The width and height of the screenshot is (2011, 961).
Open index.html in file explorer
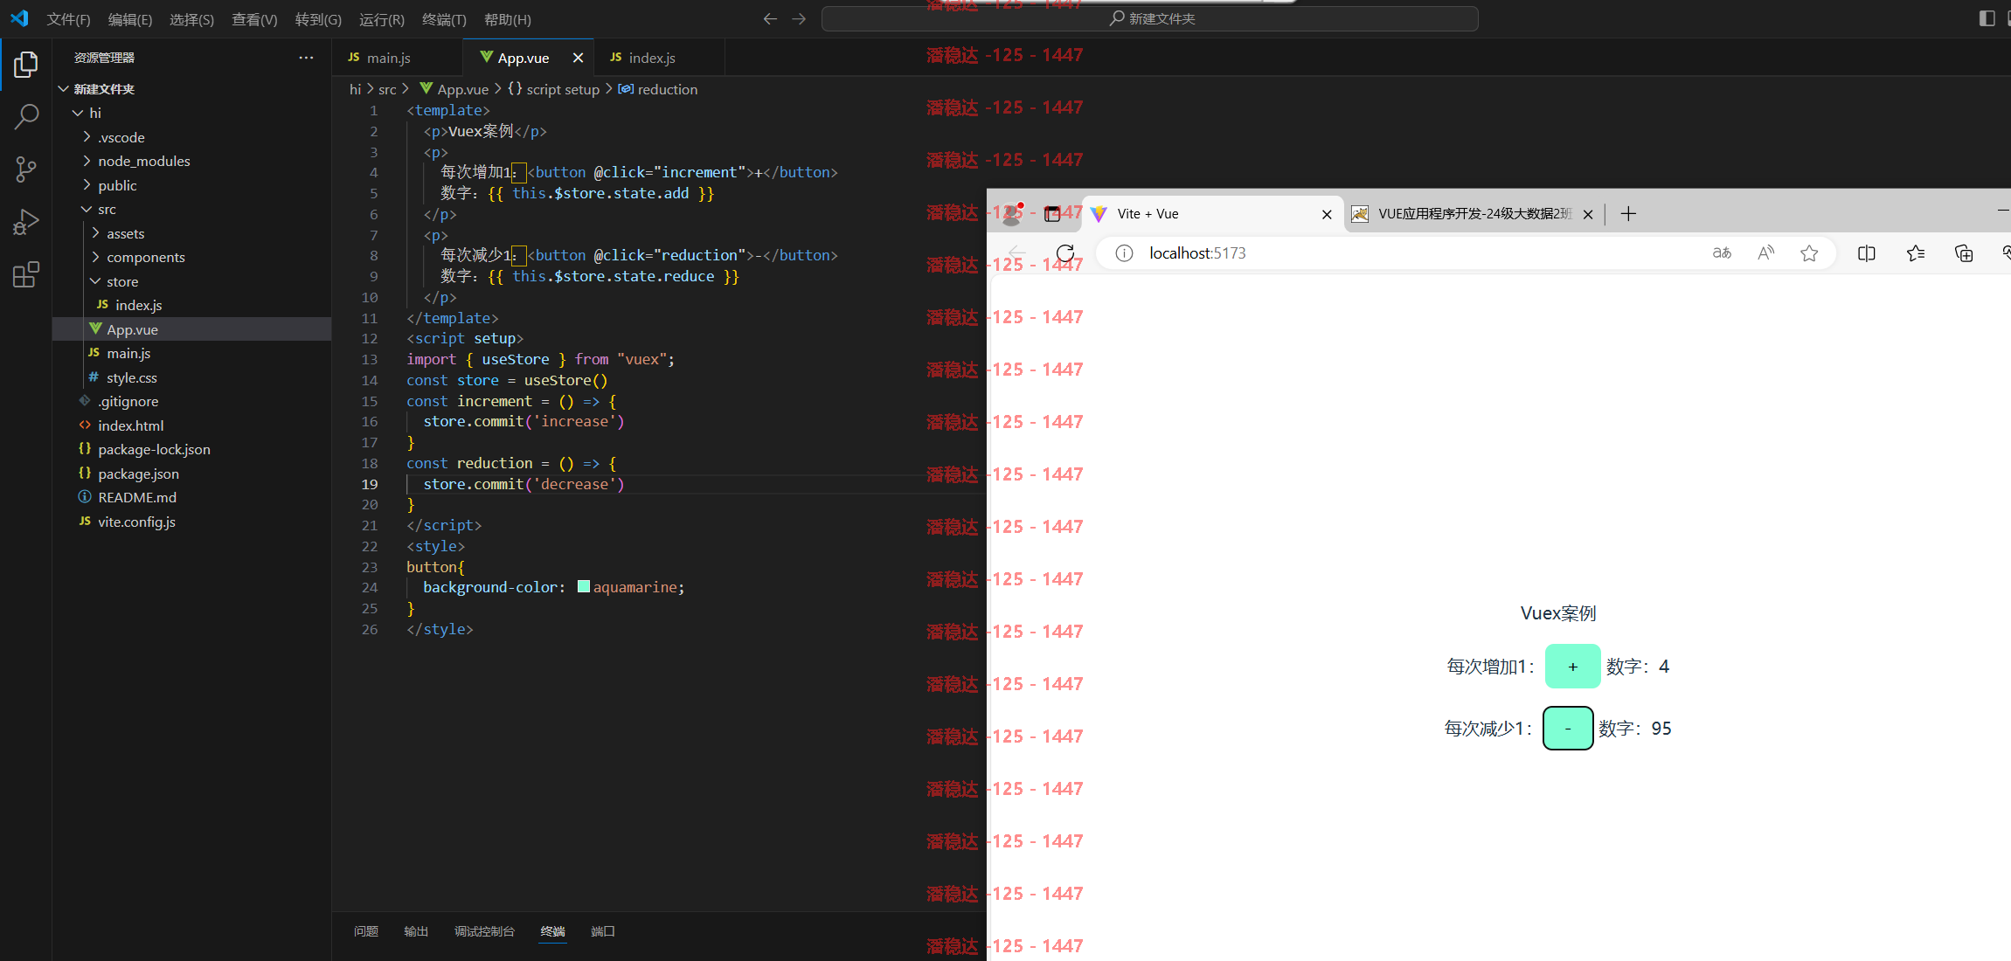click(191, 425)
